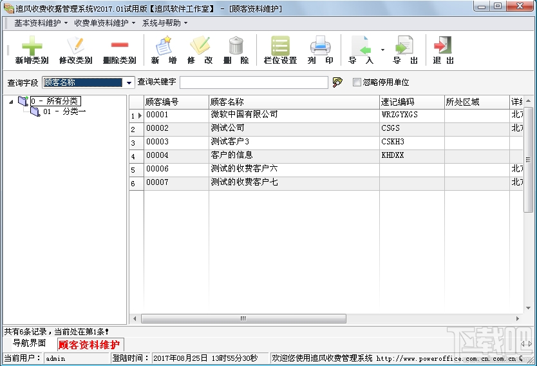Viewport: 537px width, 366px height.
Task: Click the KHDXX code cell
Action: (411, 155)
